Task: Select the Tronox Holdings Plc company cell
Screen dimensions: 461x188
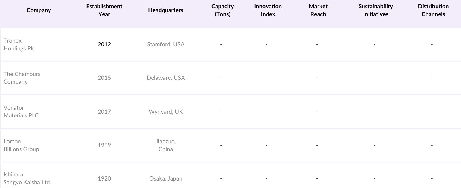Action: coord(19,44)
